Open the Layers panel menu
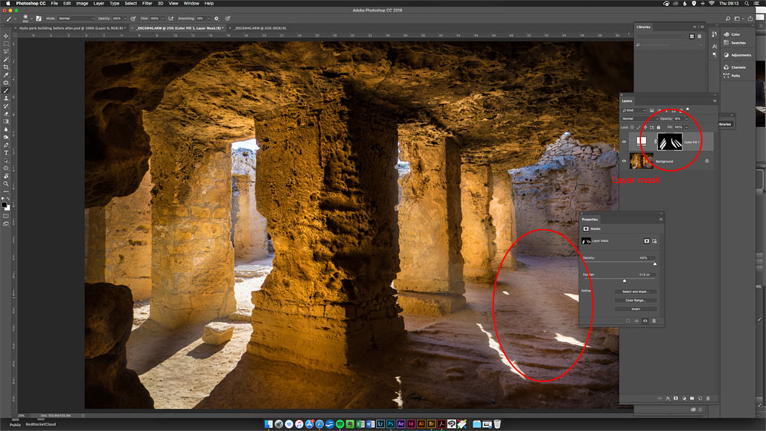Viewport: 766px width, 431px height. [x=715, y=101]
